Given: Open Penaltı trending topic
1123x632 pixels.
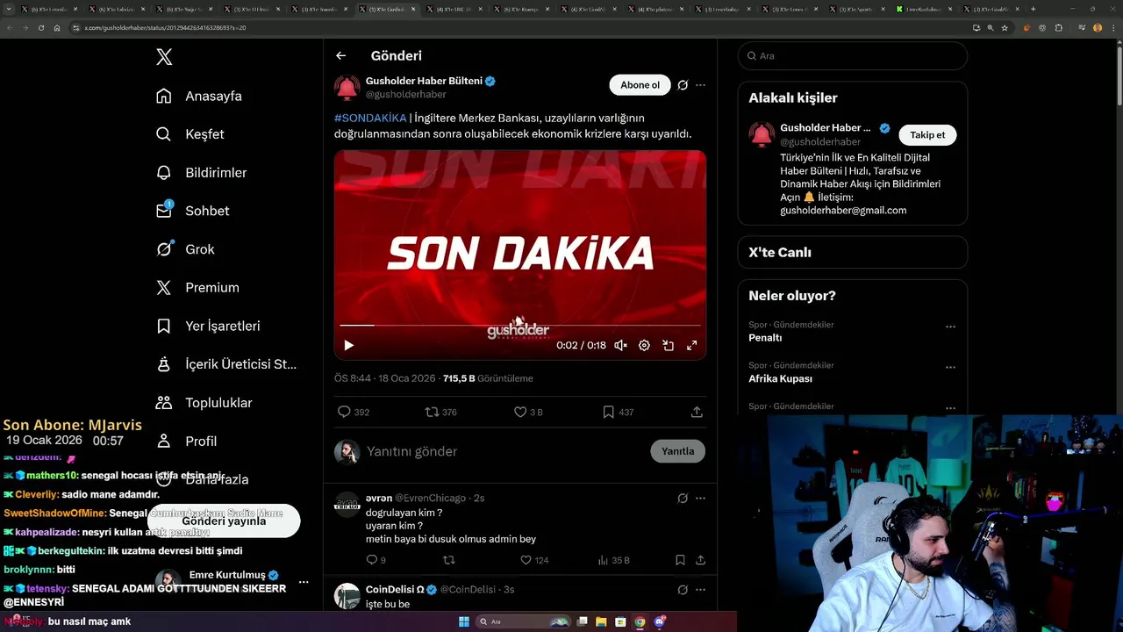Looking at the screenshot, I should pos(765,338).
